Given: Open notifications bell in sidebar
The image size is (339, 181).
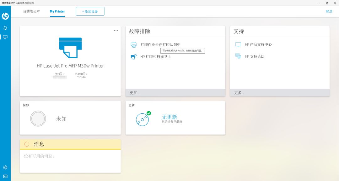Looking at the screenshot, I should point(5,28).
